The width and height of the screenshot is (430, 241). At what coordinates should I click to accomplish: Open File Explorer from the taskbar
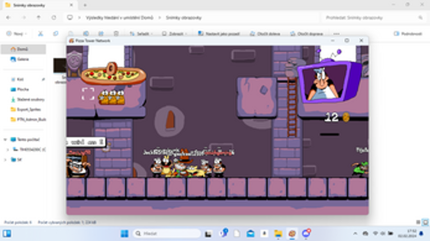[x=278, y=233]
